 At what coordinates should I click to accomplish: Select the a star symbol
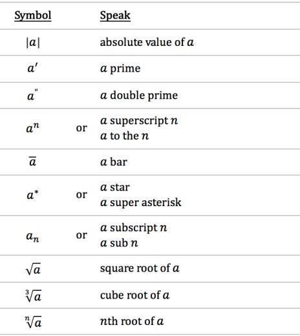click(32, 194)
